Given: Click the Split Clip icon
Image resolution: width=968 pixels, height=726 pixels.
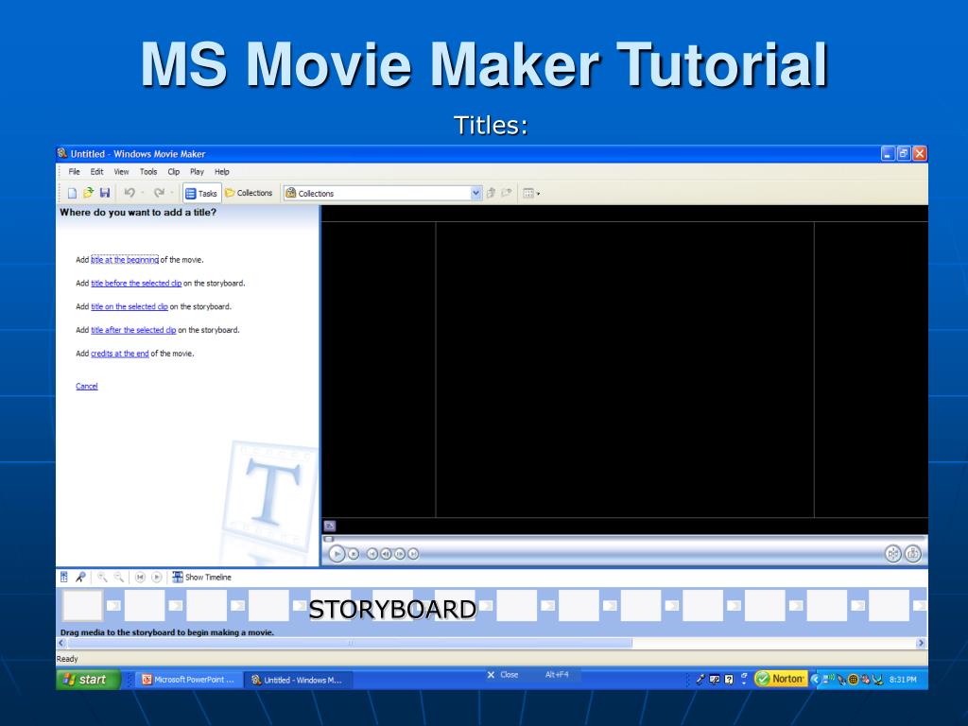Looking at the screenshot, I should (x=892, y=554).
